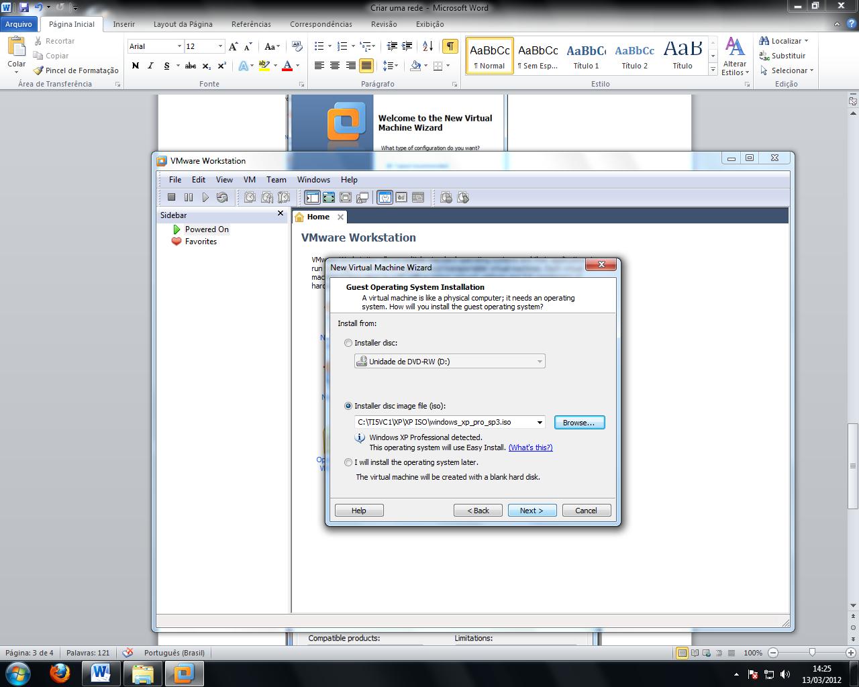Open the (What's this?) link
The width and height of the screenshot is (859, 687).
click(530, 447)
